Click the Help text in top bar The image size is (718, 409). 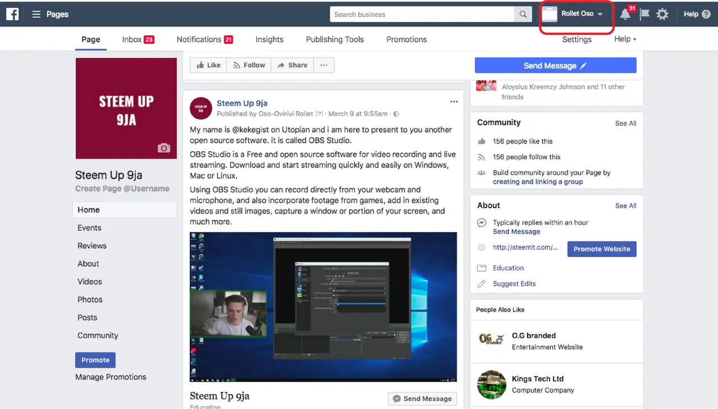[691, 15]
